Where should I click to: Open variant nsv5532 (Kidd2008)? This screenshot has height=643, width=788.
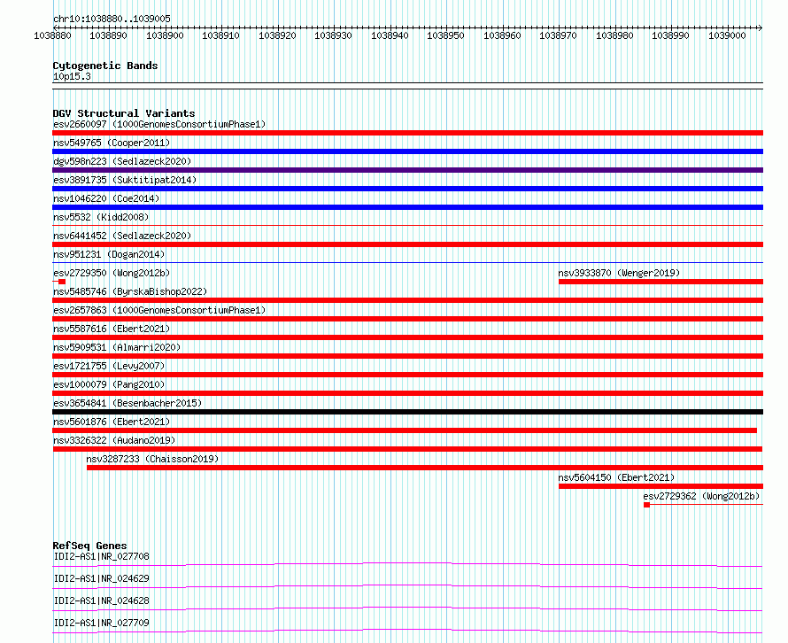pos(101,217)
